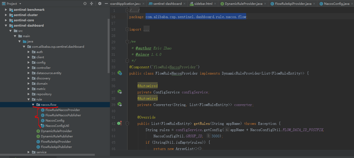Expand the sentinel-cluster module
The height and width of the screenshot is (158, 354).
(6, 15)
